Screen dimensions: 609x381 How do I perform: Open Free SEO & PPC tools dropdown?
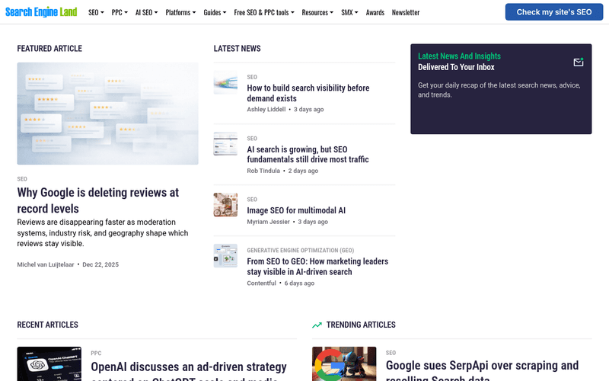pos(264,12)
